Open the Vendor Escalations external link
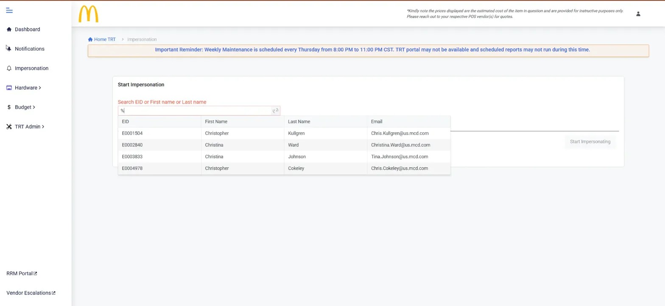The width and height of the screenshot is (665, 306). coord(31,293)
